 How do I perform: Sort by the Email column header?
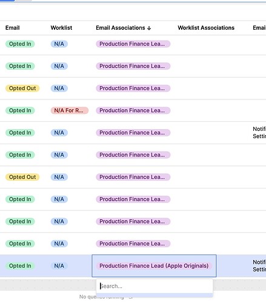point(13,28)
